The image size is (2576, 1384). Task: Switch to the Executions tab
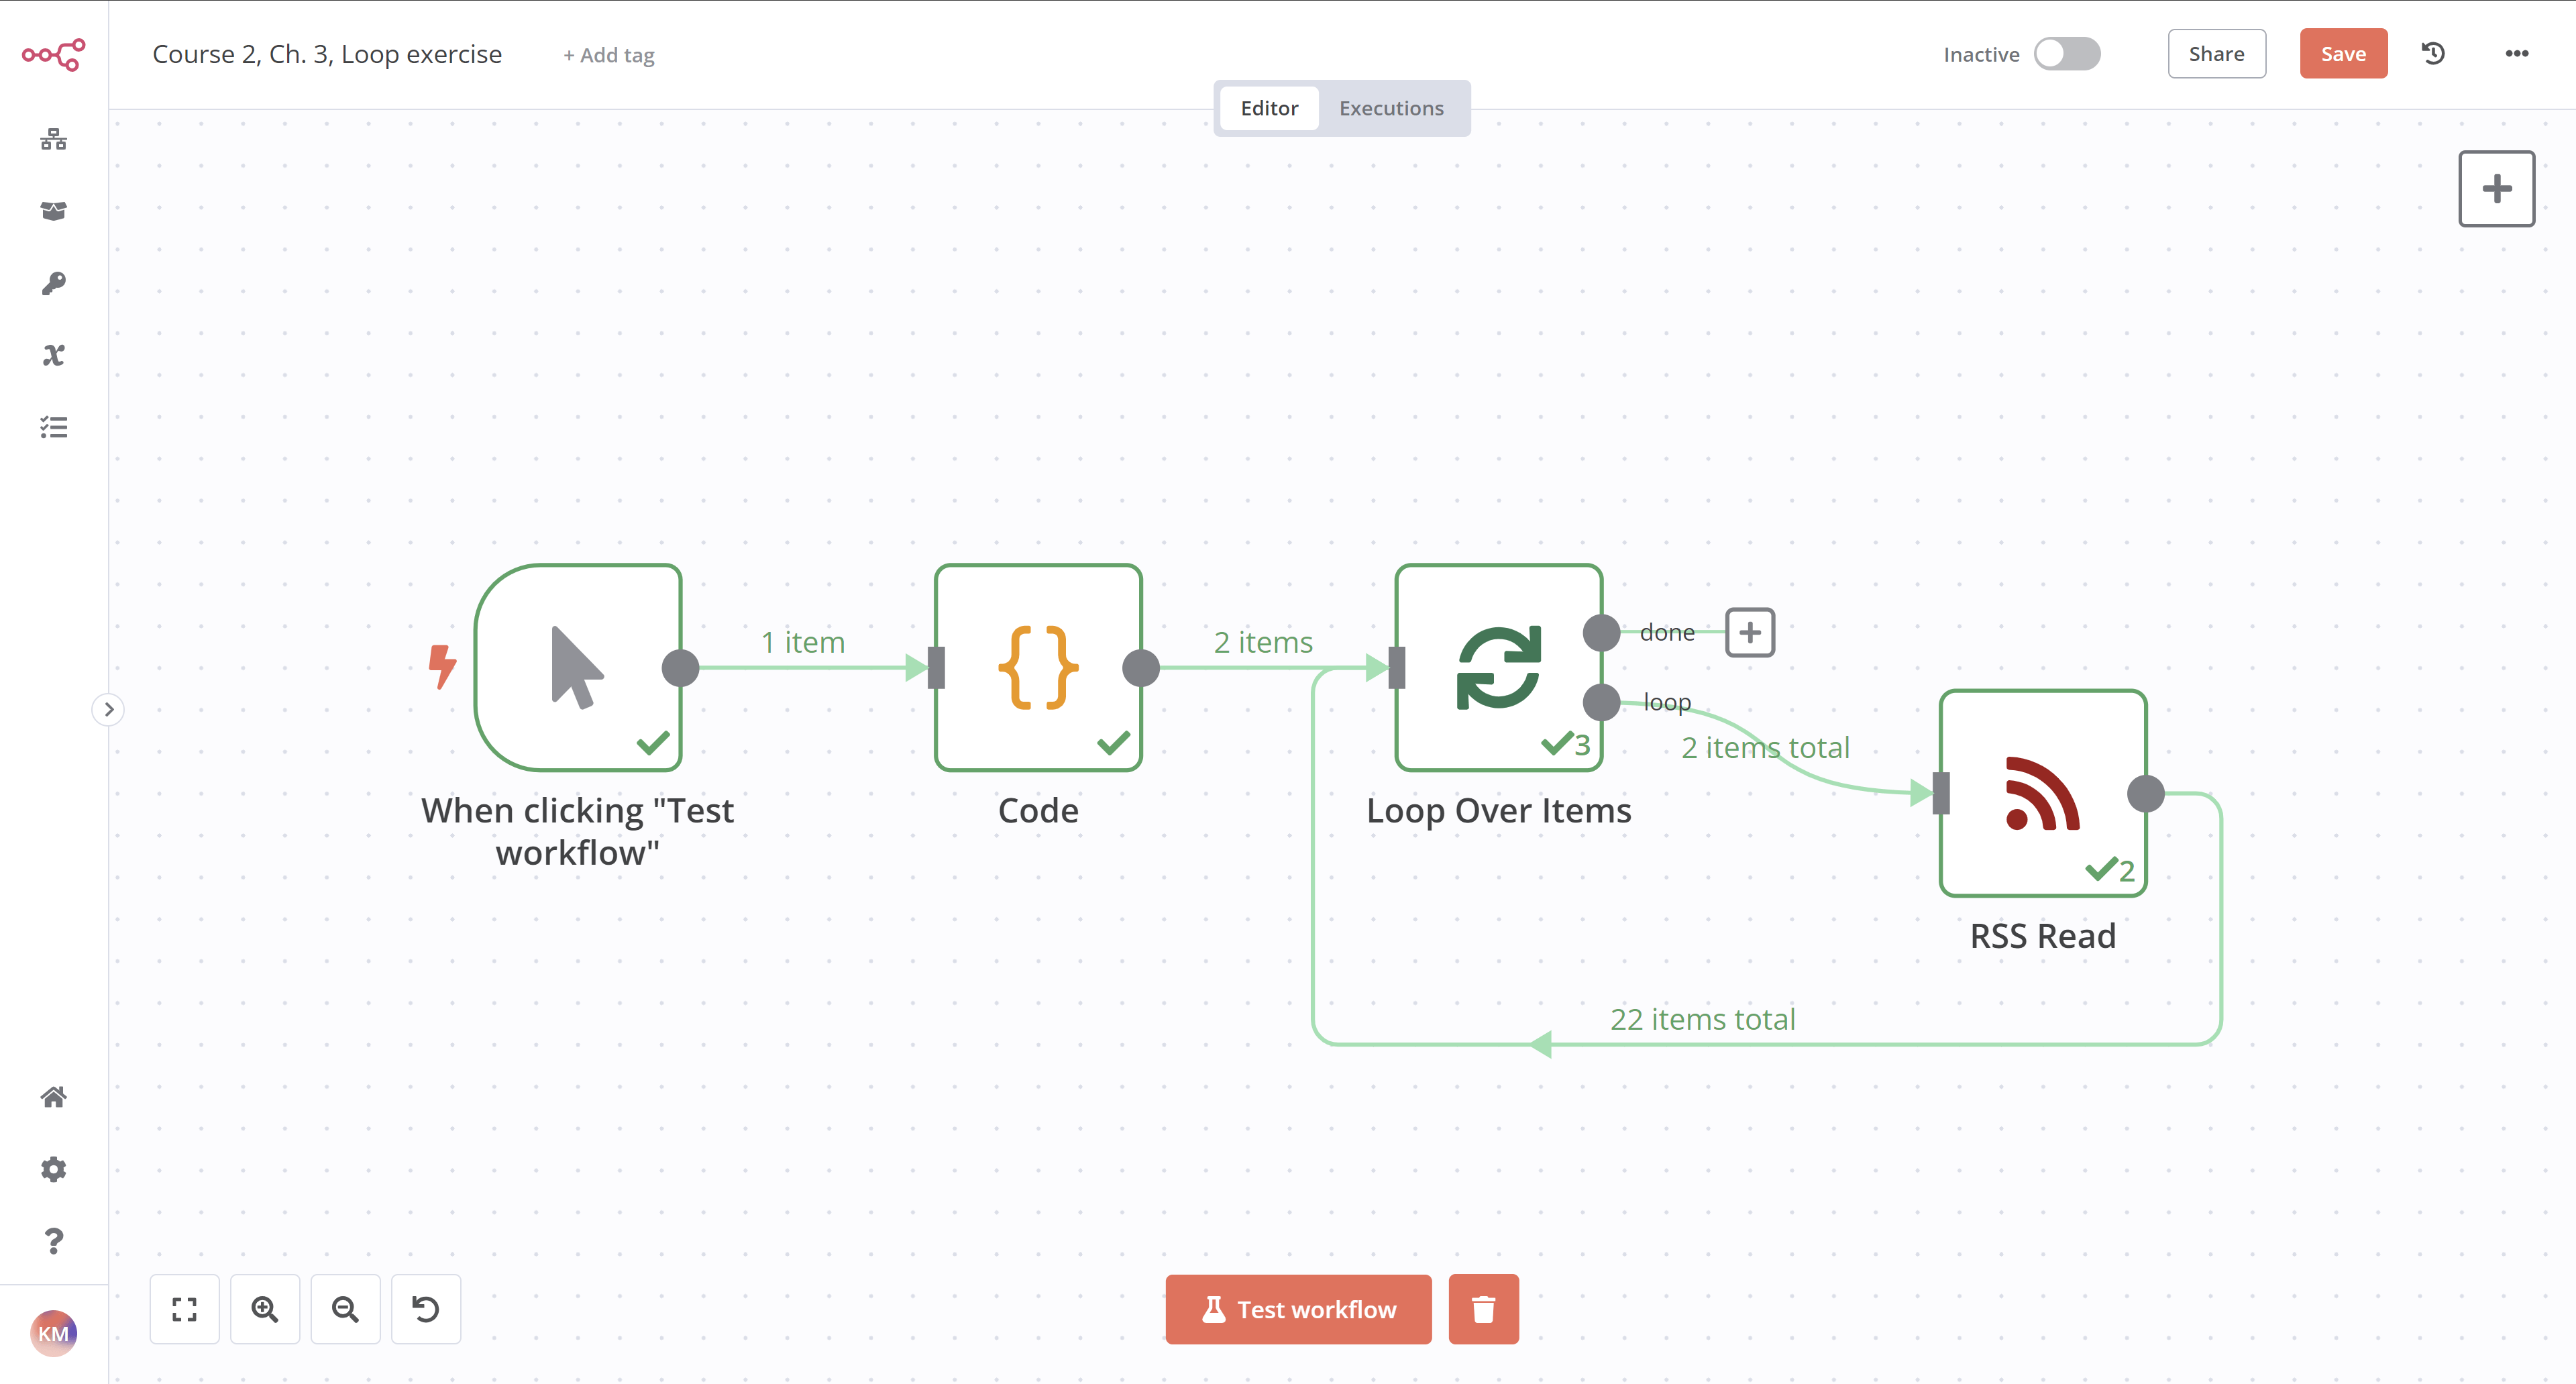click(1392, 108)
